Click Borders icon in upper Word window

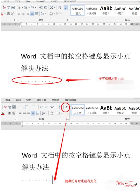click(x=58, y=13)
